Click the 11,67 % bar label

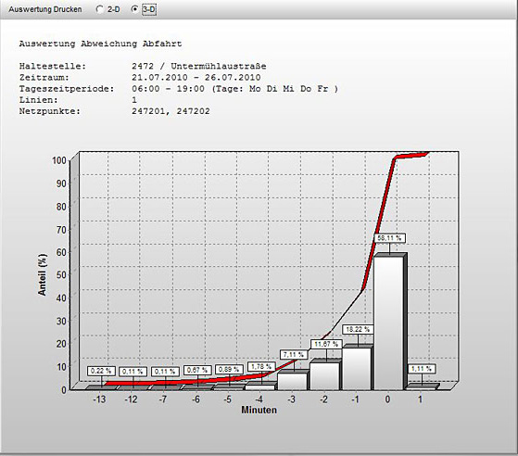(326, 344)
